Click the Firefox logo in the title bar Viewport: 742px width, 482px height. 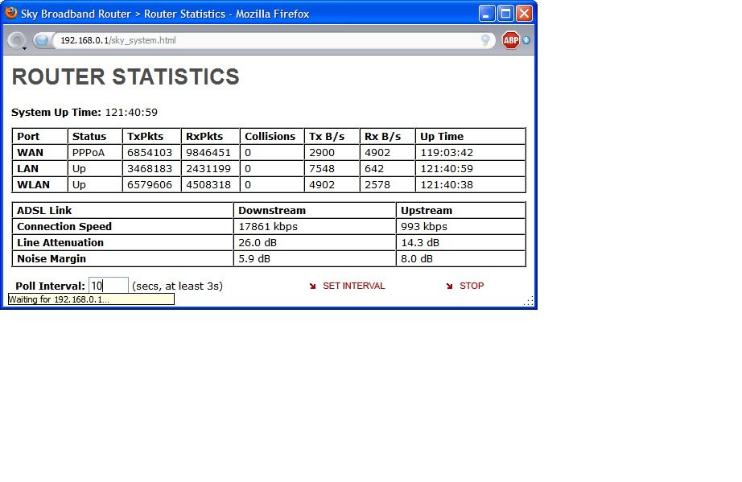click(10, 13)
